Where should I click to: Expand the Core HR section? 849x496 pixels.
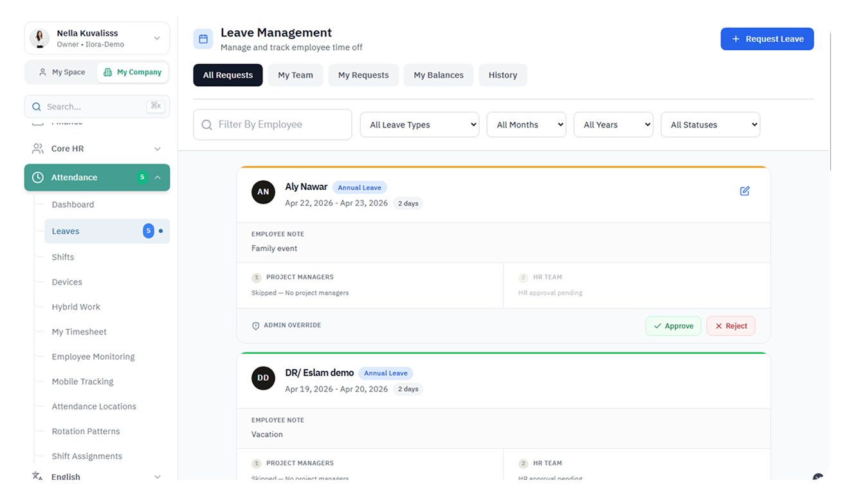[x=158, y=149]
